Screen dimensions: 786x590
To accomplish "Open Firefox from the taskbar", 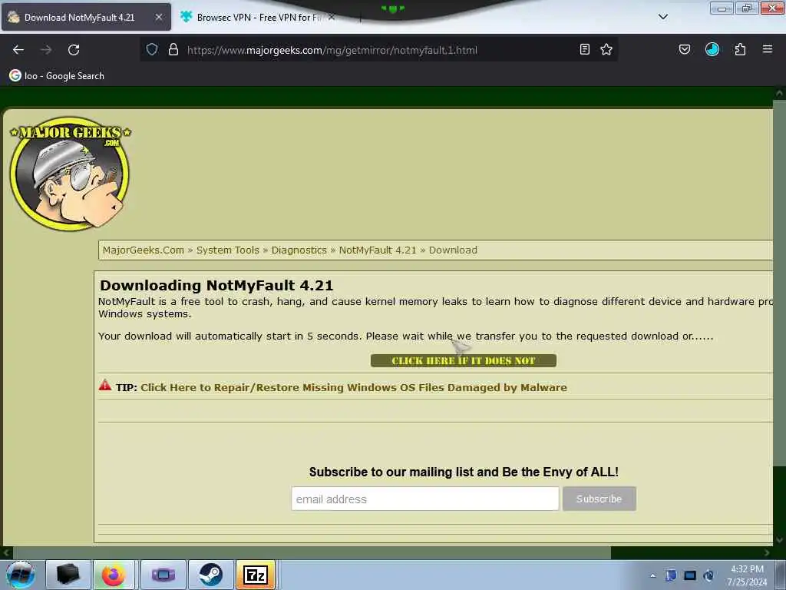I will point(114,575).
